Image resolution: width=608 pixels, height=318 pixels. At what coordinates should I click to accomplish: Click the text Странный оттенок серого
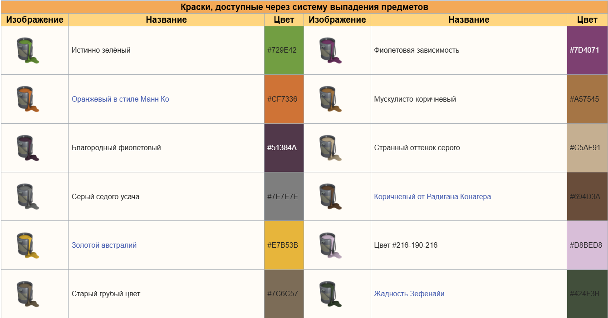tap(417, 148)
